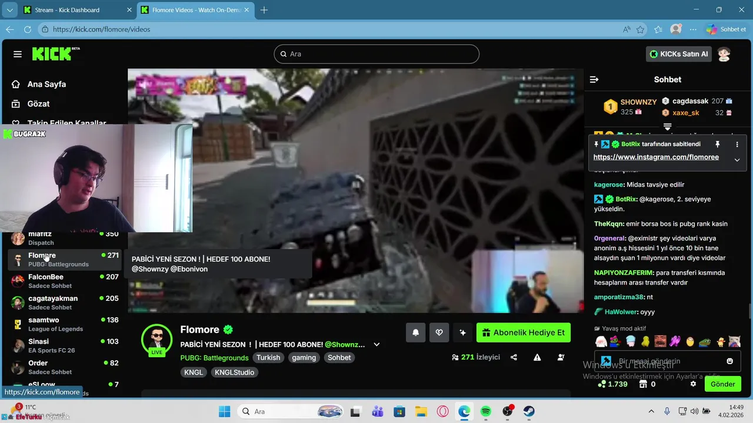Open Flomore channel in sidebar list

65,259
